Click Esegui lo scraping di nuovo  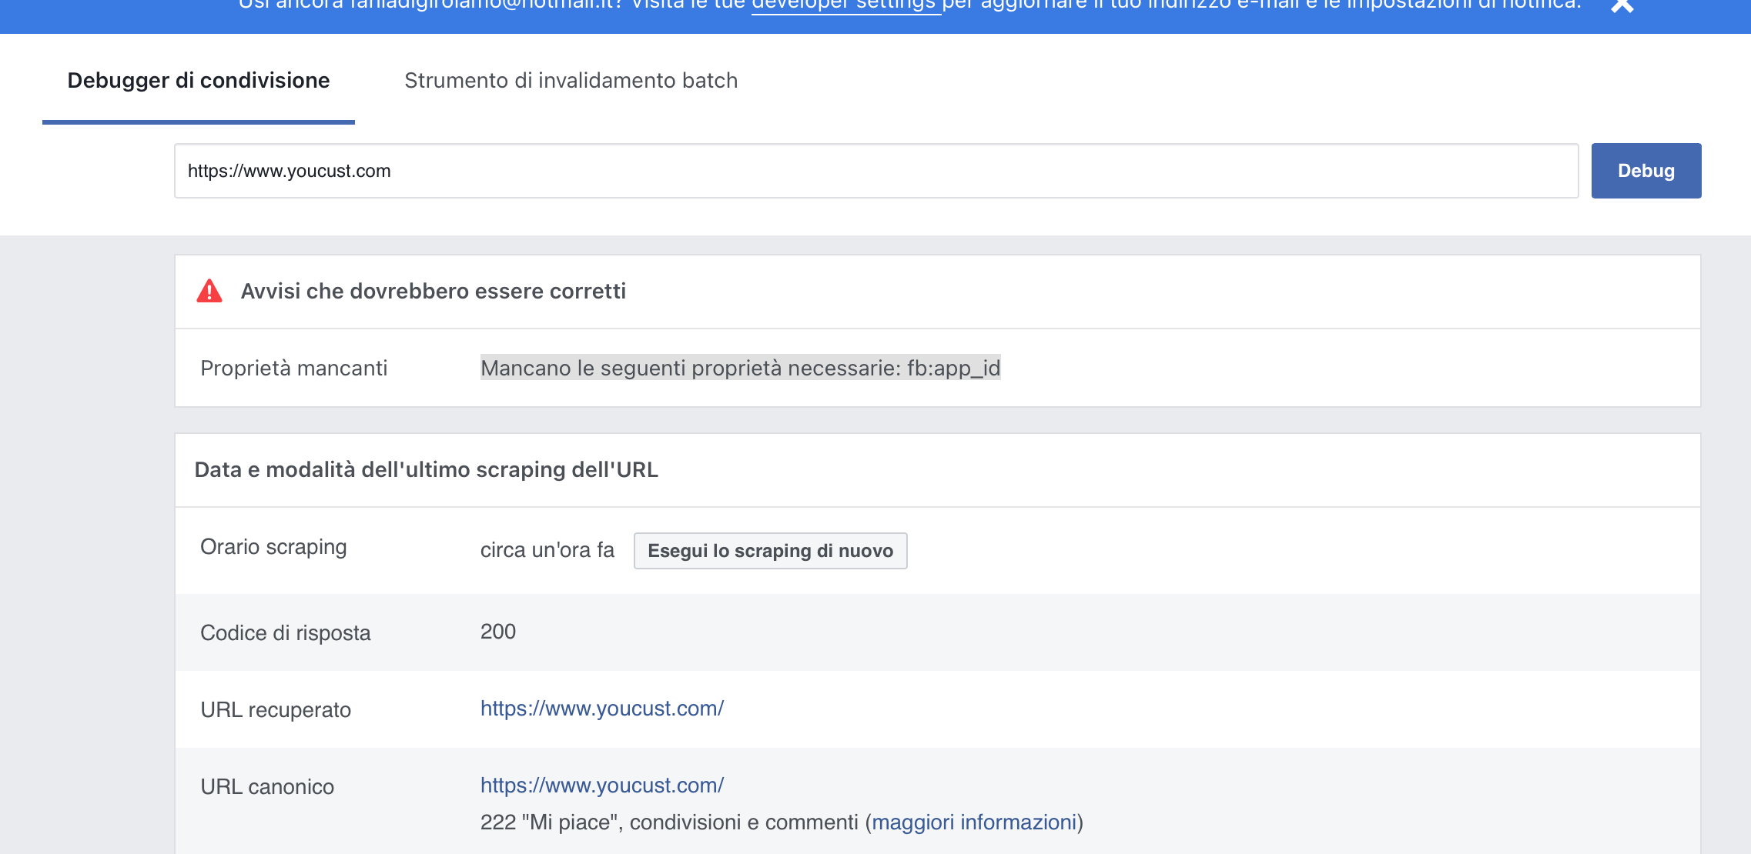770,551
